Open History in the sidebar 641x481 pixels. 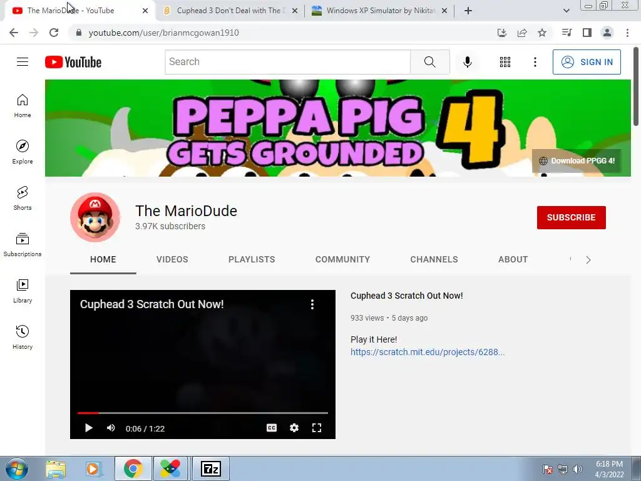(x=23, y=337)
